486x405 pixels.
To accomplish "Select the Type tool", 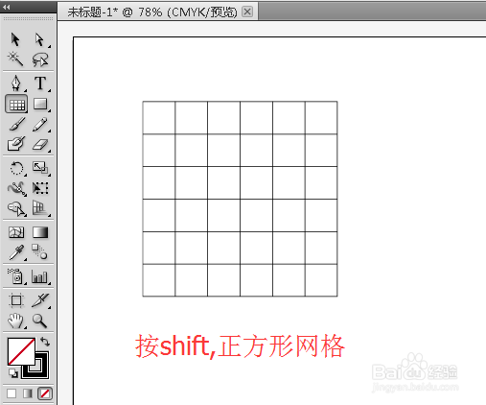I will pos(40,83).
